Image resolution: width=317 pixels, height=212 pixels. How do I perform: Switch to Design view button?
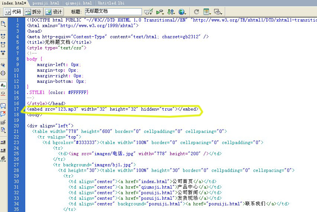[x=54, y=12]
